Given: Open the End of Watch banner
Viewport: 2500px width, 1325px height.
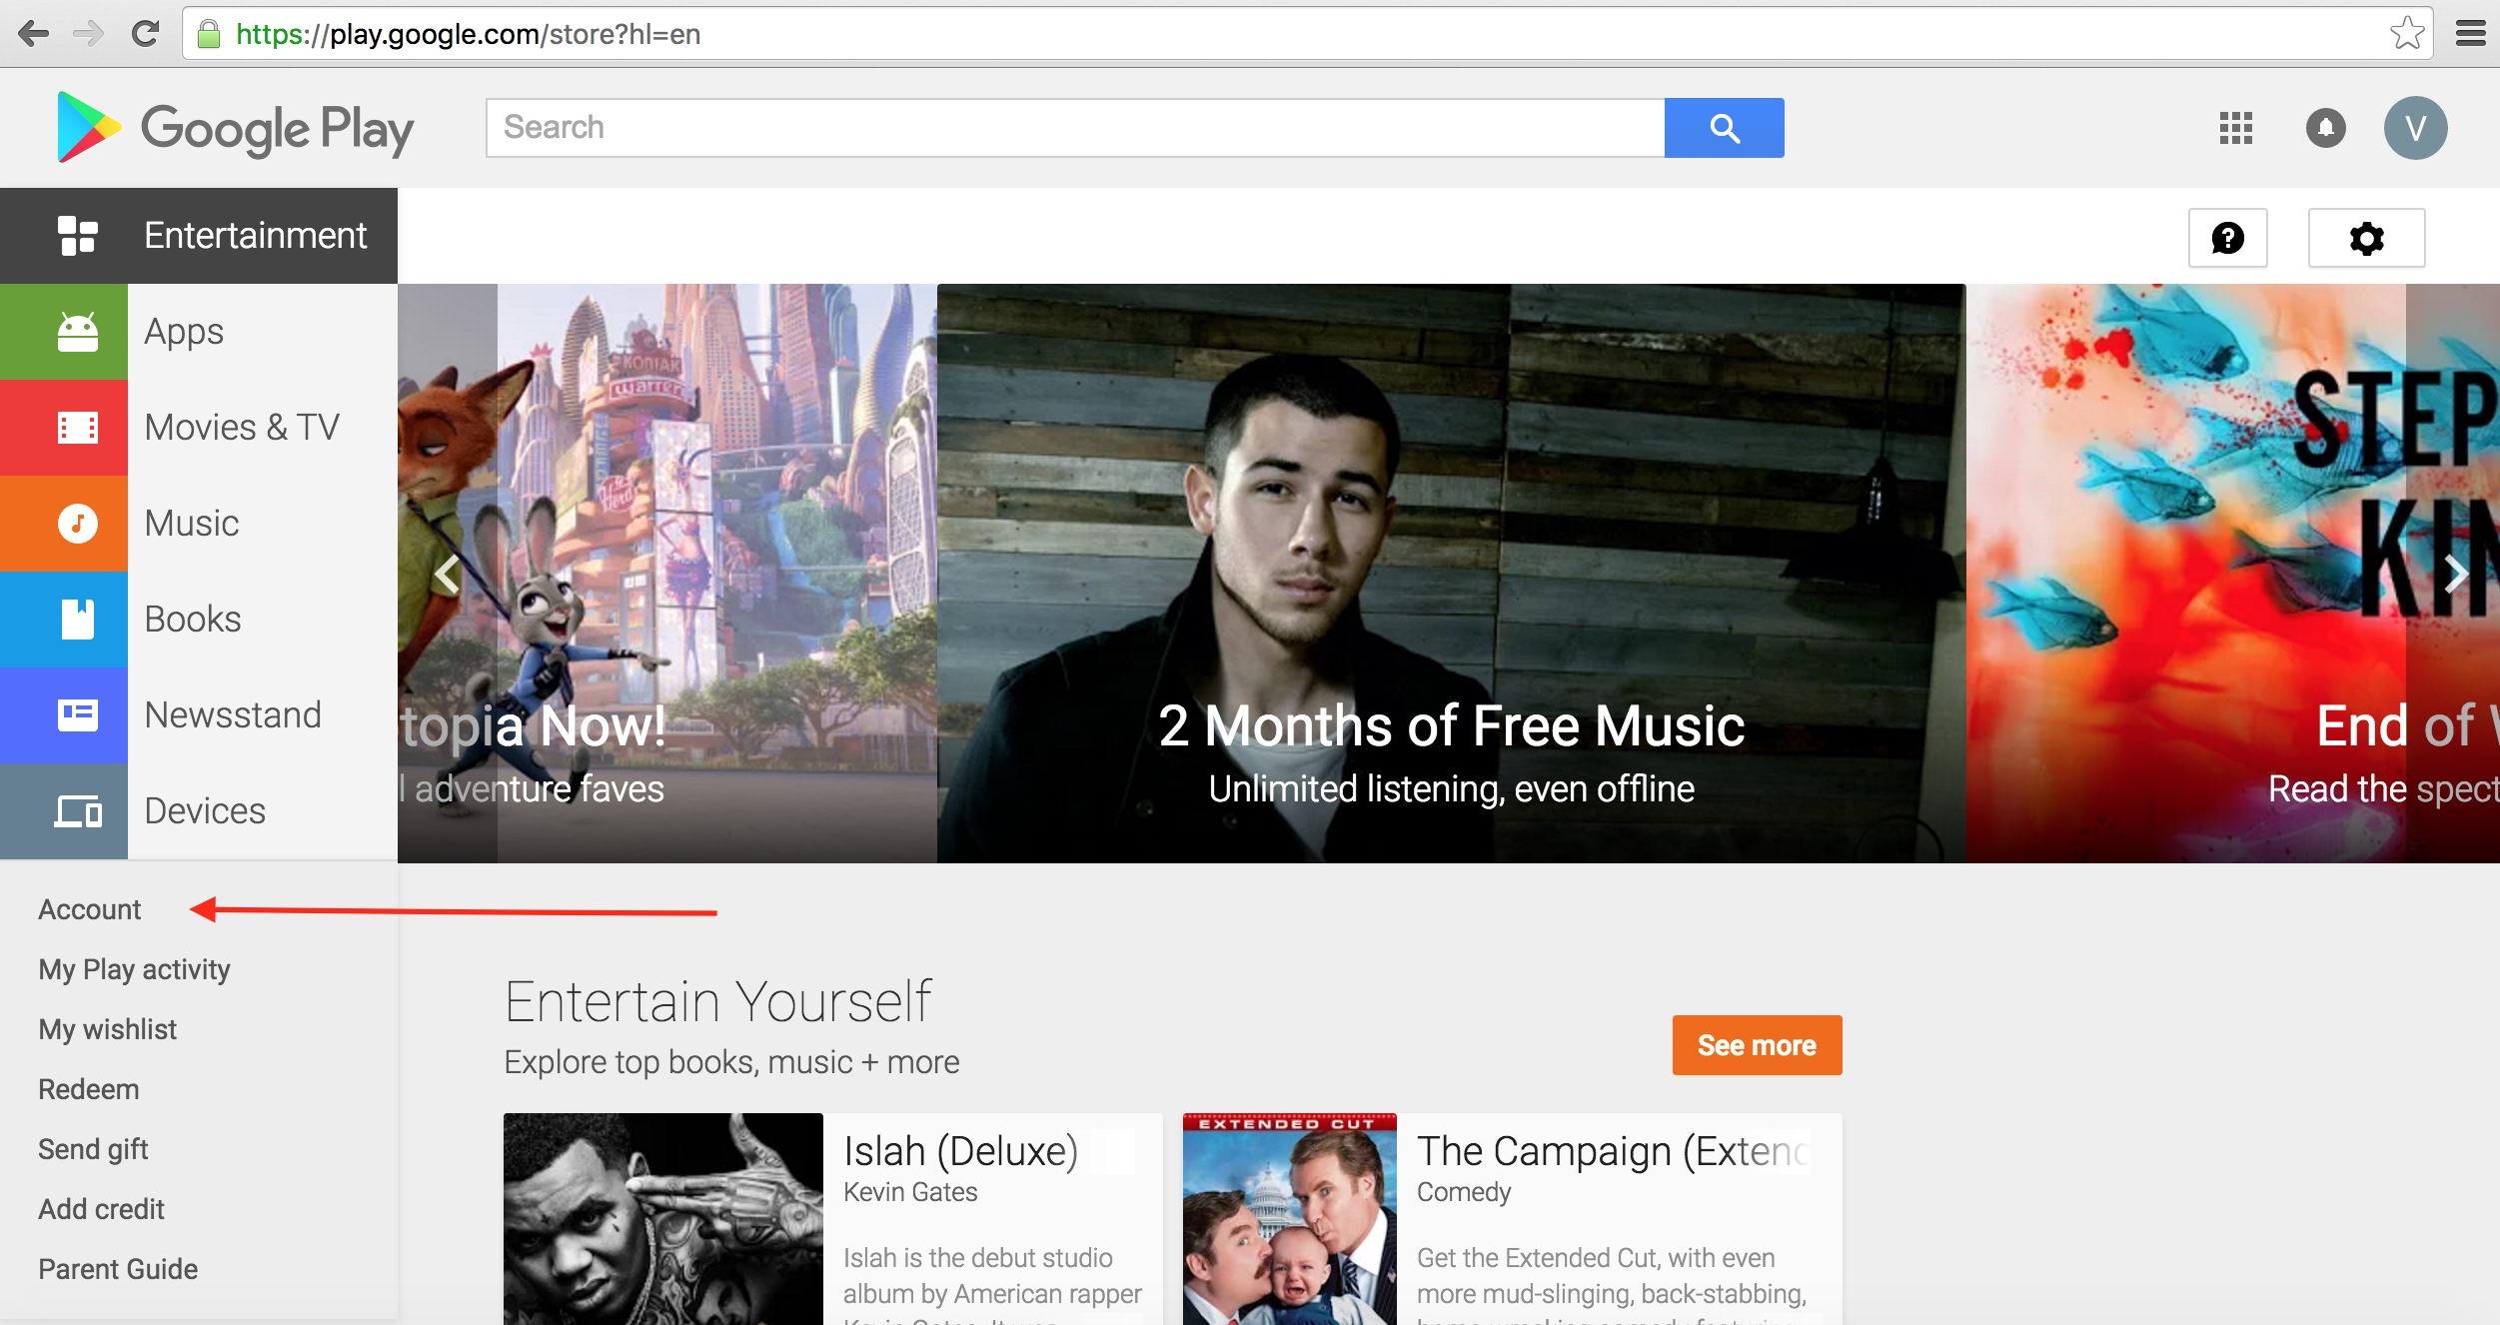Looking at the screenshot, I should point(2233,574).
